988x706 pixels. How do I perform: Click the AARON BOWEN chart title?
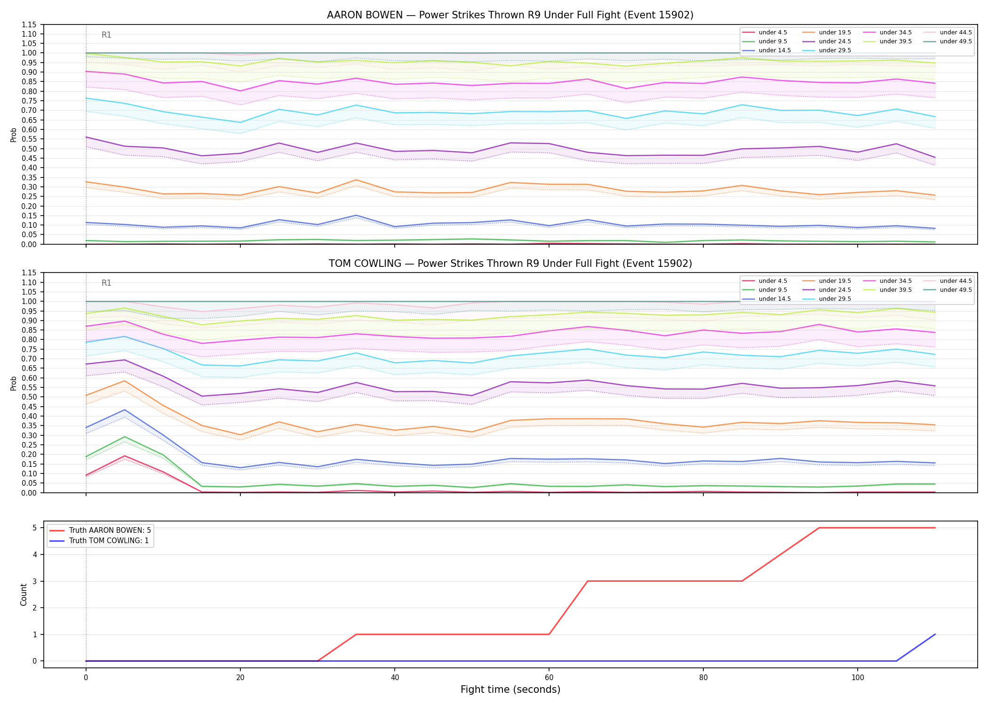click(x=510, y=15)
